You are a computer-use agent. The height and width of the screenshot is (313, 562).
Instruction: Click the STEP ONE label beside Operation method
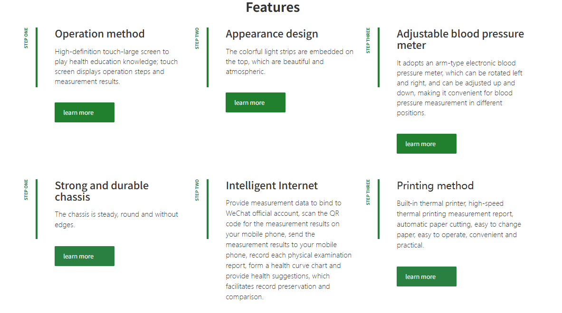pyautogui.click(x=26, y=38)
